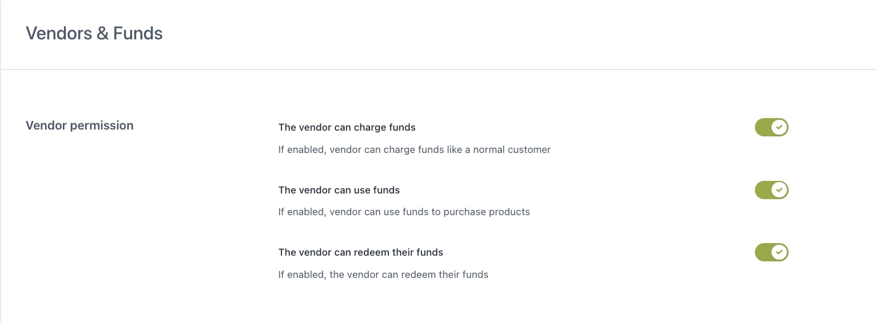The image size is (876, 323).
Task: Click checkmark knob on use funds switch
Action: [x=779, y=190]
